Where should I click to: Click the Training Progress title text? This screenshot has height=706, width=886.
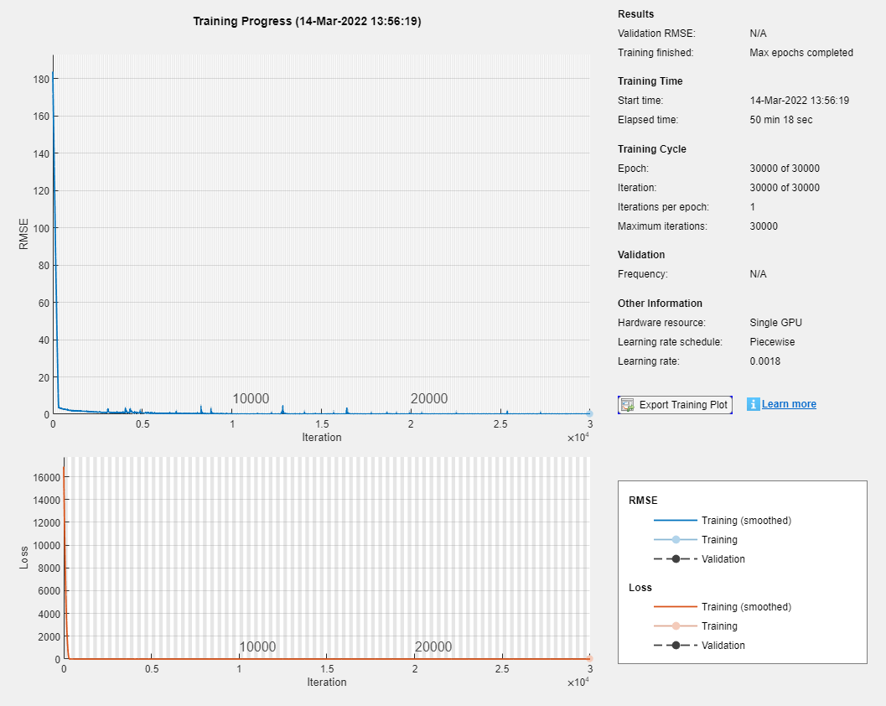(307, 21)
